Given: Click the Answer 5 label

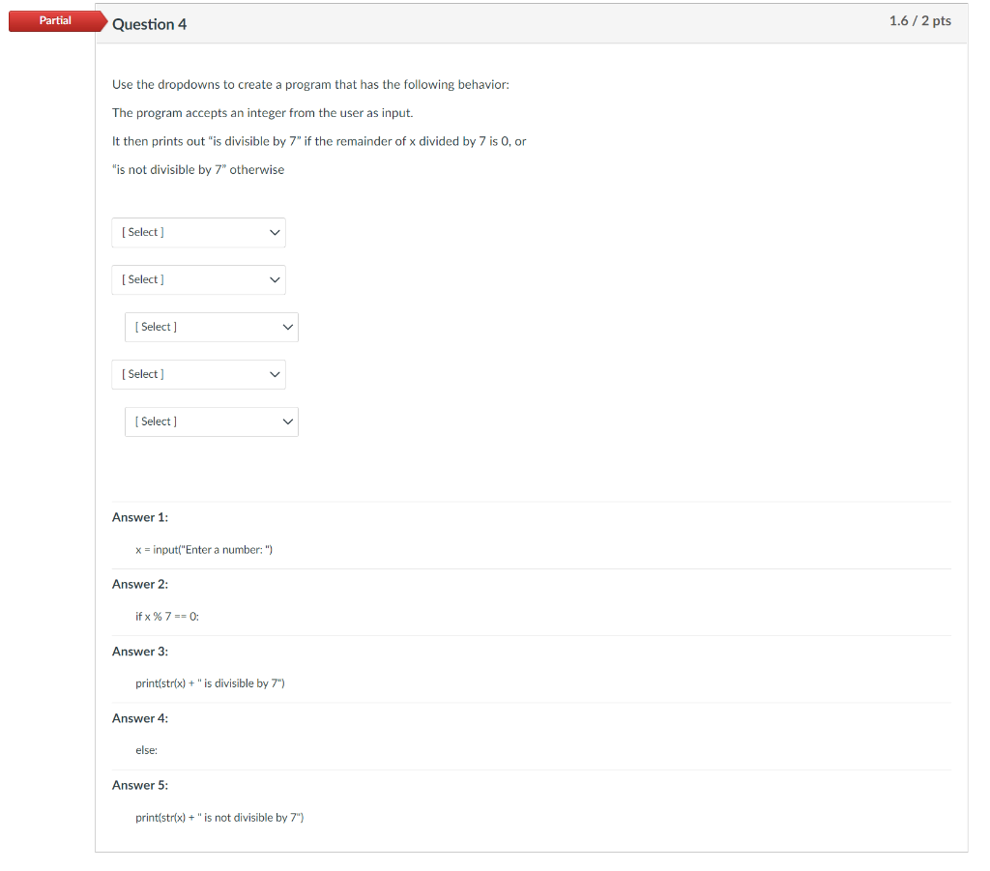Looking at the screenshot, I should click(x=140, y=785).
